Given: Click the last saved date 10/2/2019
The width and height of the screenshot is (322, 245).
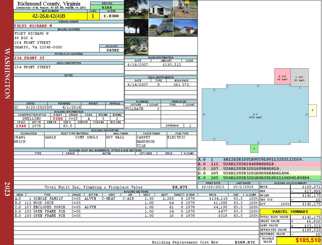Looking at the screenshot, I should (x=243, y=187).
